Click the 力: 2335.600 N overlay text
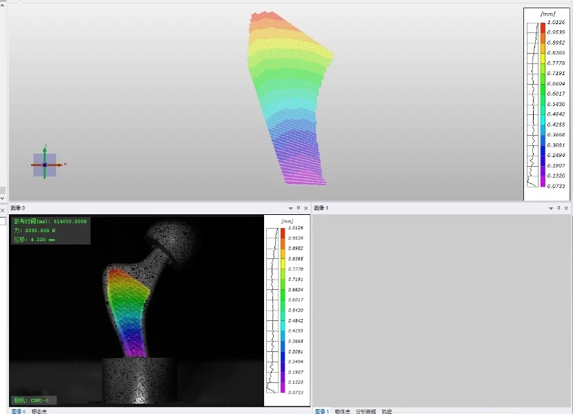This screenshot has width=573, height=414. [34, 230]
